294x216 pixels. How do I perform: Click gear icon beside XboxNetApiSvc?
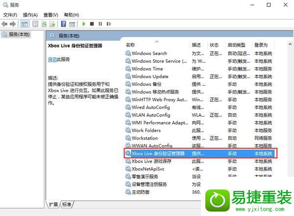pos(128,169)
